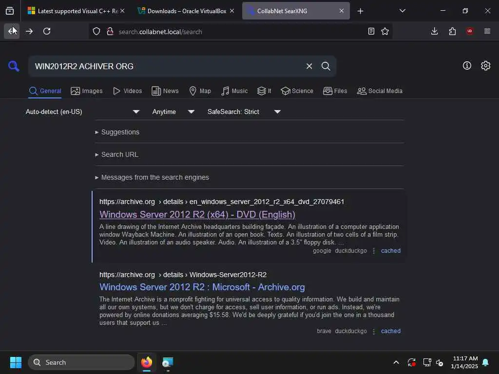
Task: Switch to the It category
Action: pos(264,91)
